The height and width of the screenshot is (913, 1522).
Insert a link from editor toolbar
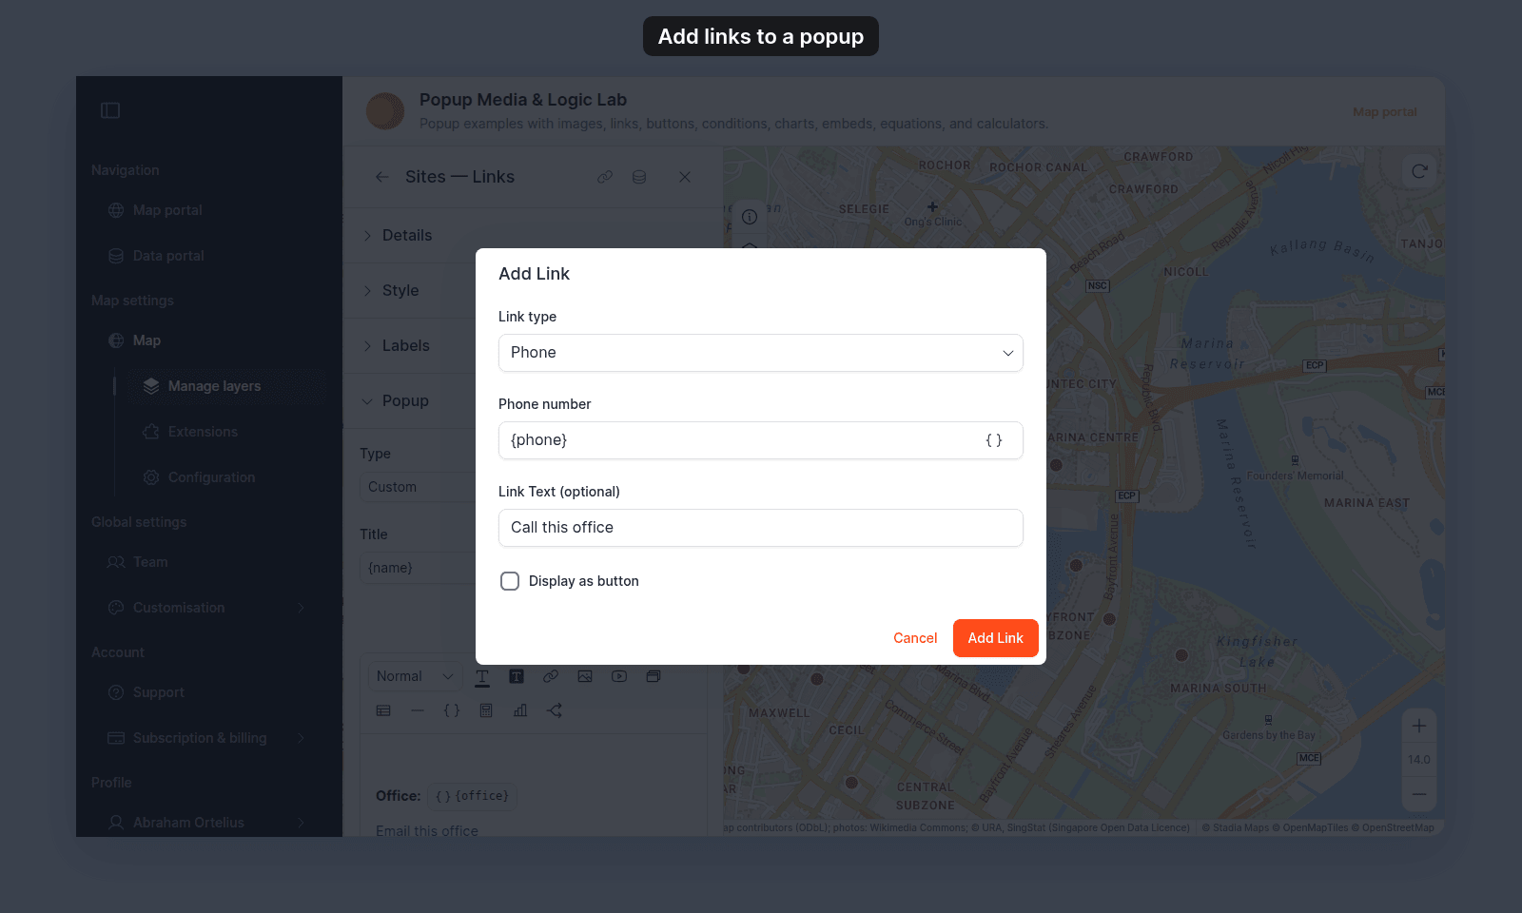551,677
